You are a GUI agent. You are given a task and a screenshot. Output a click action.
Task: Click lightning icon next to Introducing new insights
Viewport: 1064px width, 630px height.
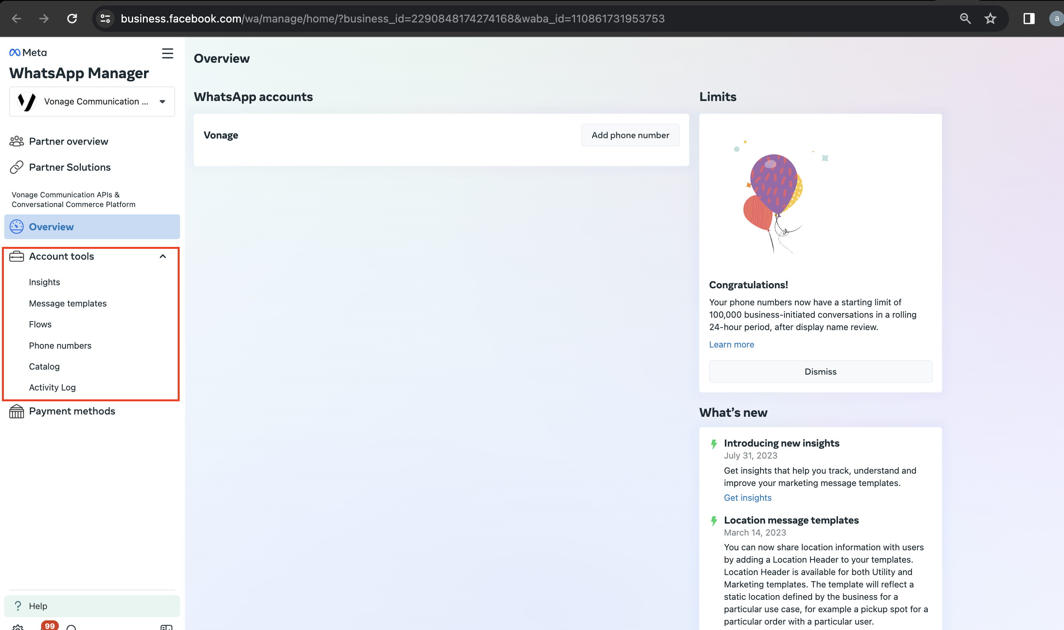pyautogui.click(x=714, y=444)
